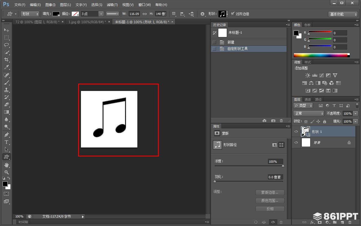Click the 形状 1 layer thumbnail
Screen dimensions: 361x226
click(x=306, y=131)
